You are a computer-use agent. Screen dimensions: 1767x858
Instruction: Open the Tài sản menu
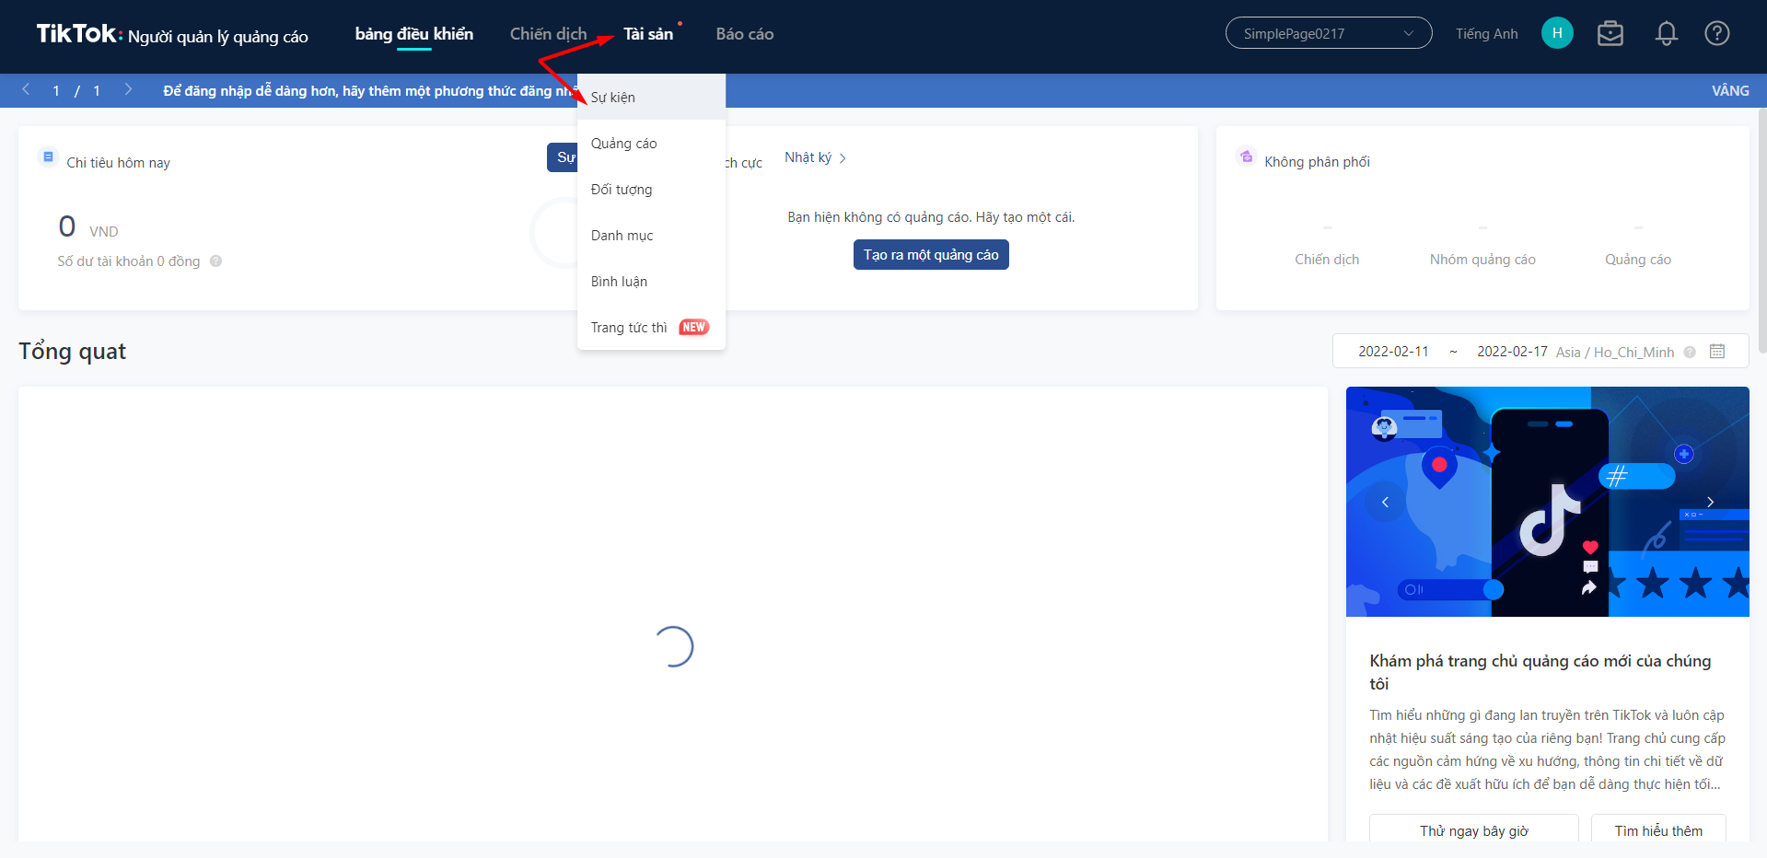648,34
